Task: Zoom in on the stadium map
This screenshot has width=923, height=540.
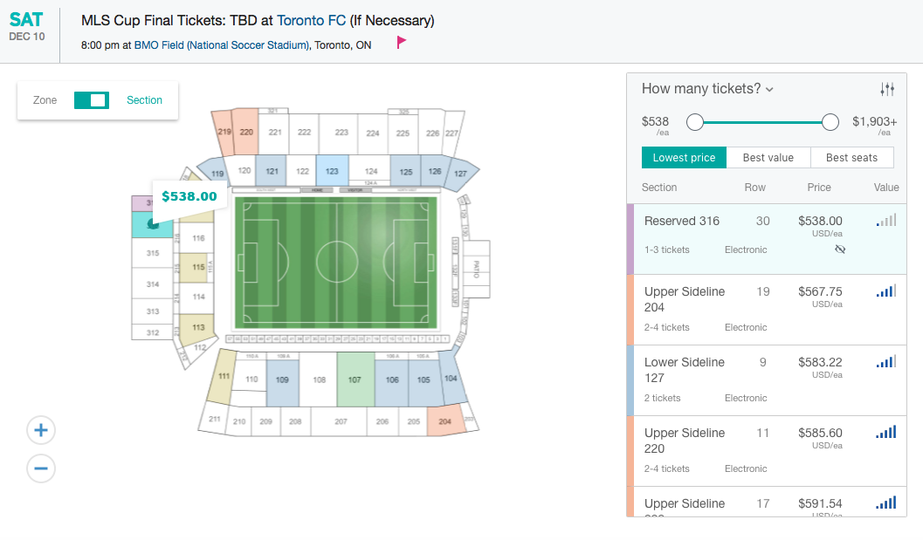Action: [x=41, y=430]
